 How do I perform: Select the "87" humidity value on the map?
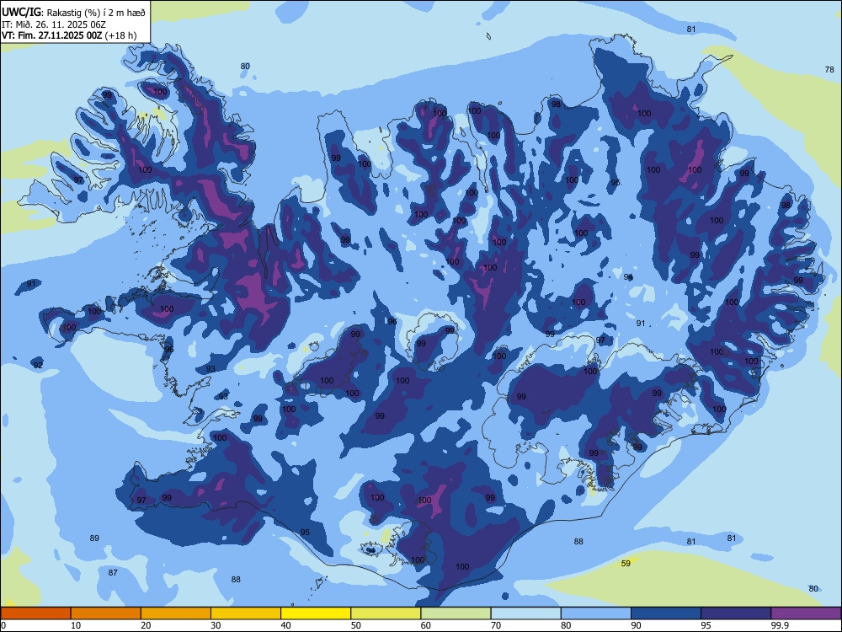pos(113,573)
